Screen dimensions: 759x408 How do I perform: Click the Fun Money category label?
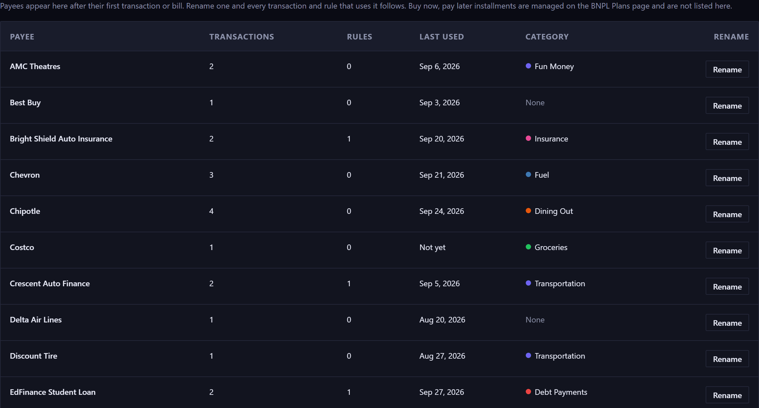[x=554, y=66]
